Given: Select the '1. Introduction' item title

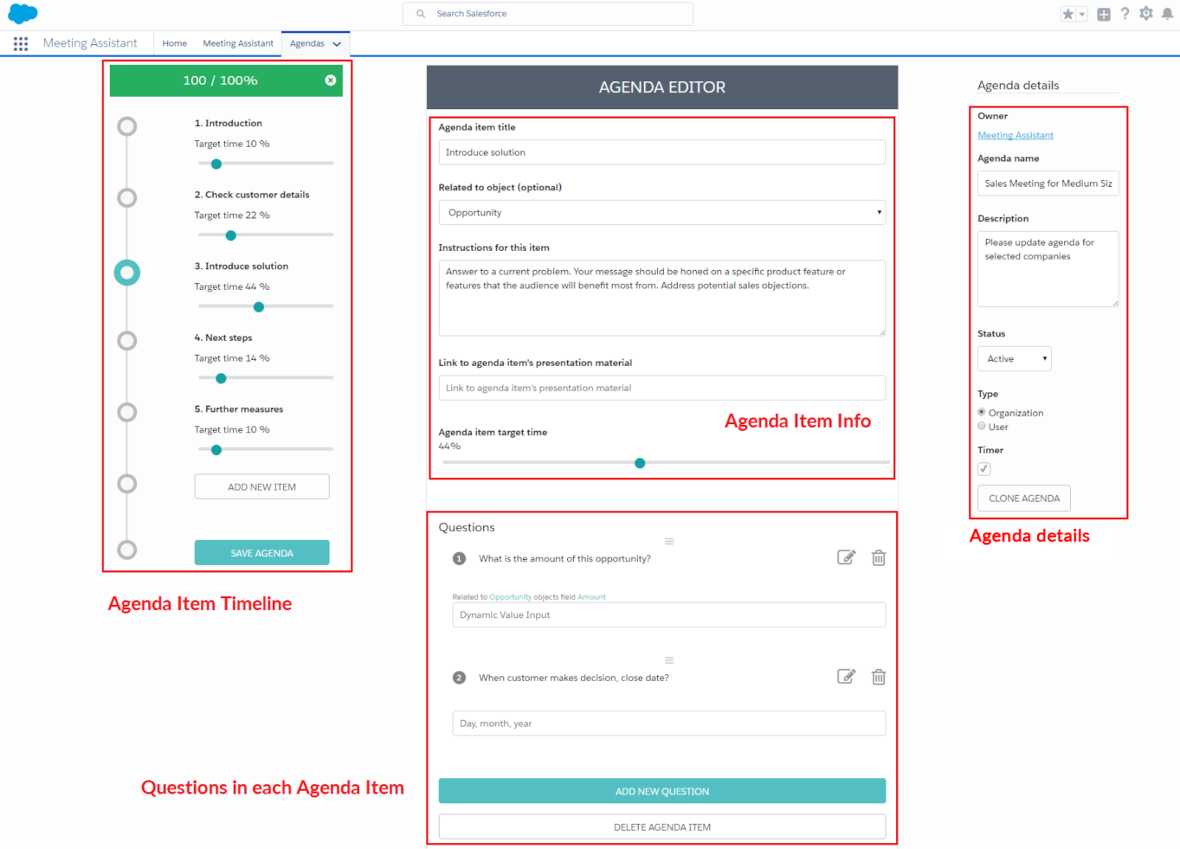Looking at the screenshot, I should (x=228, y=123).
